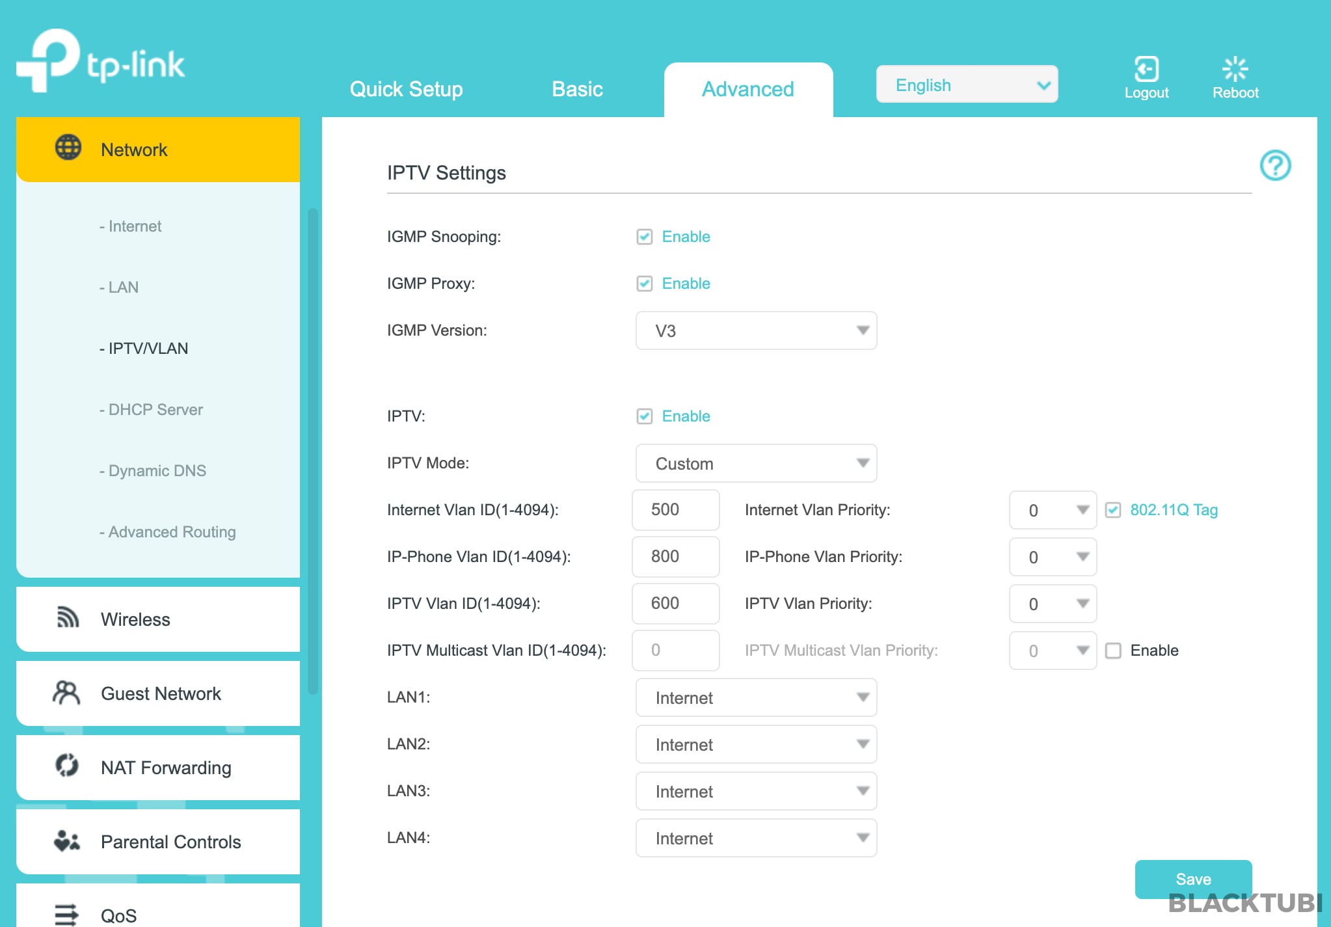Open the NAT Forwarding menu section

pyautogui.click(x=158, y=768)
